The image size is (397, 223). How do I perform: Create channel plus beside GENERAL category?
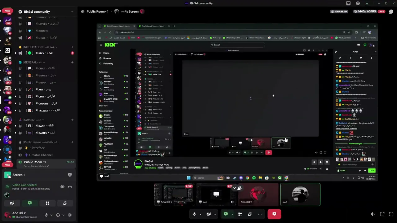pos(72,62)
